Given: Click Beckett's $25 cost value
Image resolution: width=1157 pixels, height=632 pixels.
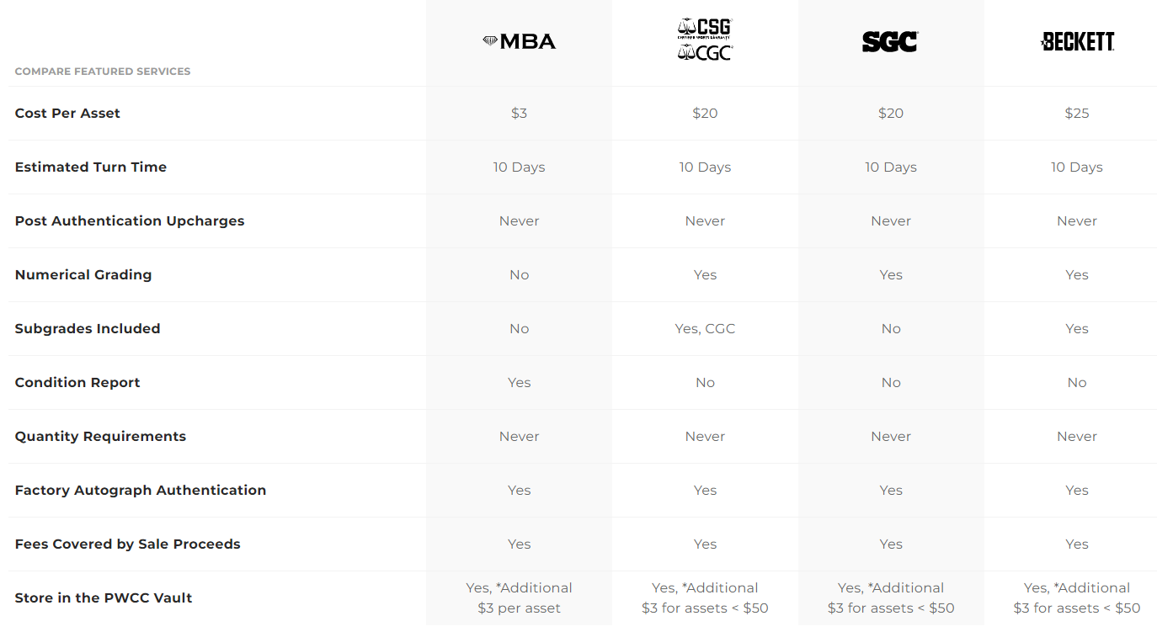Looking at the screenshot, I should (1077, 113).
